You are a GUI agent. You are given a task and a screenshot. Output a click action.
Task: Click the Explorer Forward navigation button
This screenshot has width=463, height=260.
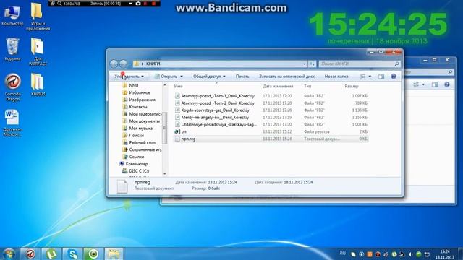(x=124, y=64)
